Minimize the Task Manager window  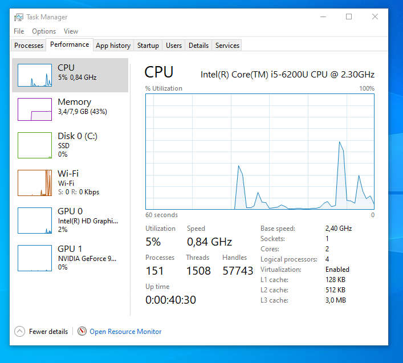(323, 17)
